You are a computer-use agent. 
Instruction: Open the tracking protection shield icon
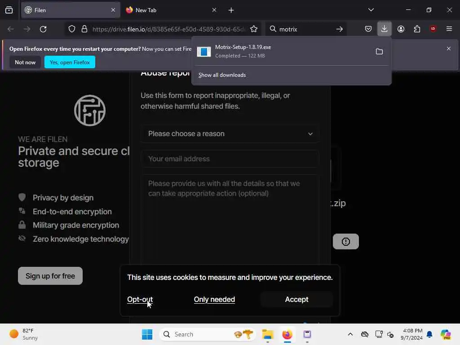[72, 29]
